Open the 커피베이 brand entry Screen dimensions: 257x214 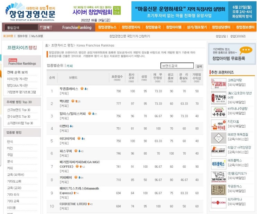(66, 177)
